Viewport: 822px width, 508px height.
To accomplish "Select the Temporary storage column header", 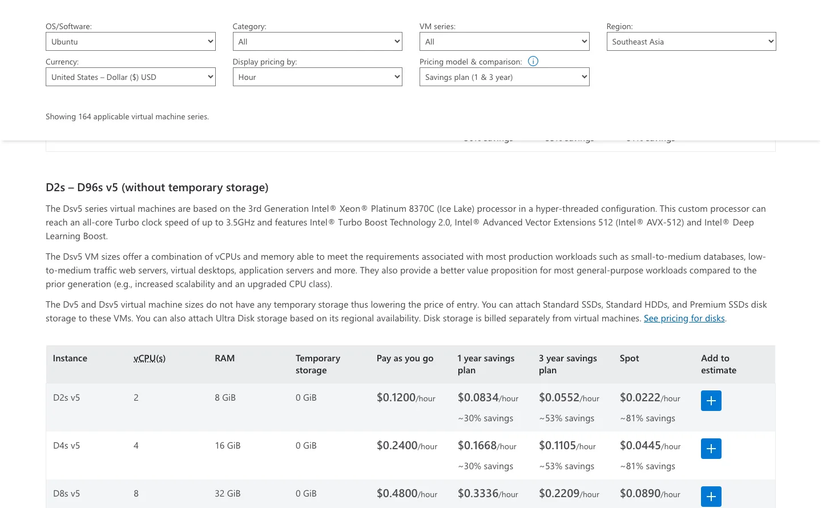I will pyautogui.click(x=318, y=364).
